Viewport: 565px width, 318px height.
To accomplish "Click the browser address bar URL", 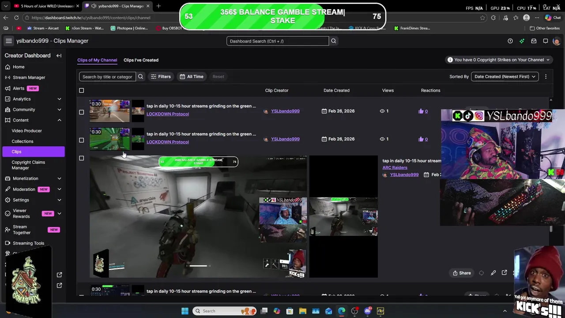I will tap(91, 18).
